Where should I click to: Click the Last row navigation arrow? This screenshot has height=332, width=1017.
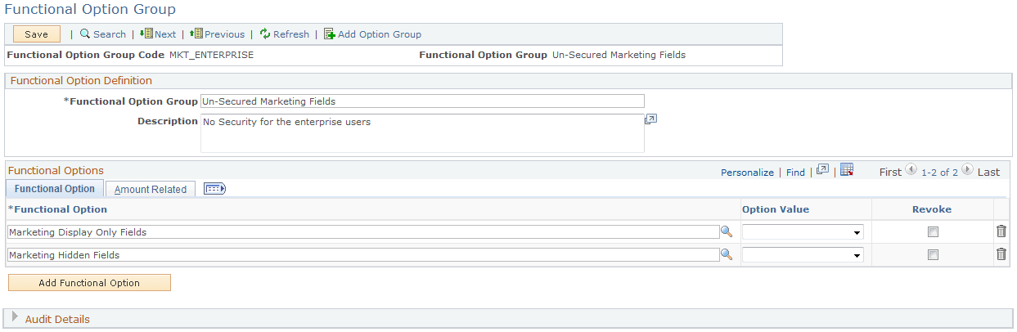coord(967,170)
